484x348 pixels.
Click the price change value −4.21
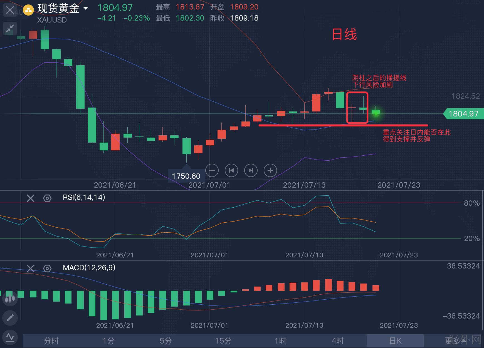[107, 18]
